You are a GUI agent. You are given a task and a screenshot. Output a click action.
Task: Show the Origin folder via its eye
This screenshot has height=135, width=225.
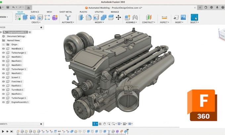(3, 45)
